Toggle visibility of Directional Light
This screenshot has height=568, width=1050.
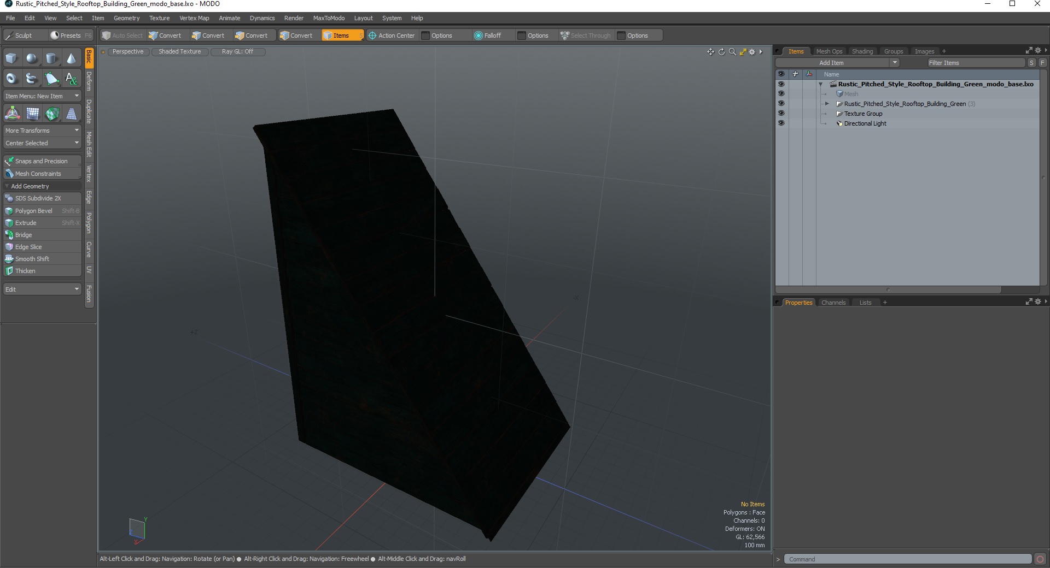point(781,123)
